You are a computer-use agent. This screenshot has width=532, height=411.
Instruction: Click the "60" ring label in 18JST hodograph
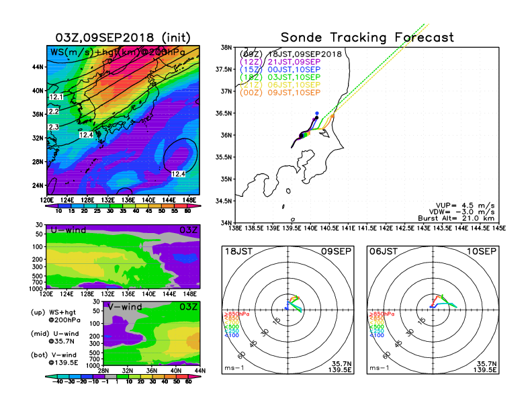click(241, 355)
